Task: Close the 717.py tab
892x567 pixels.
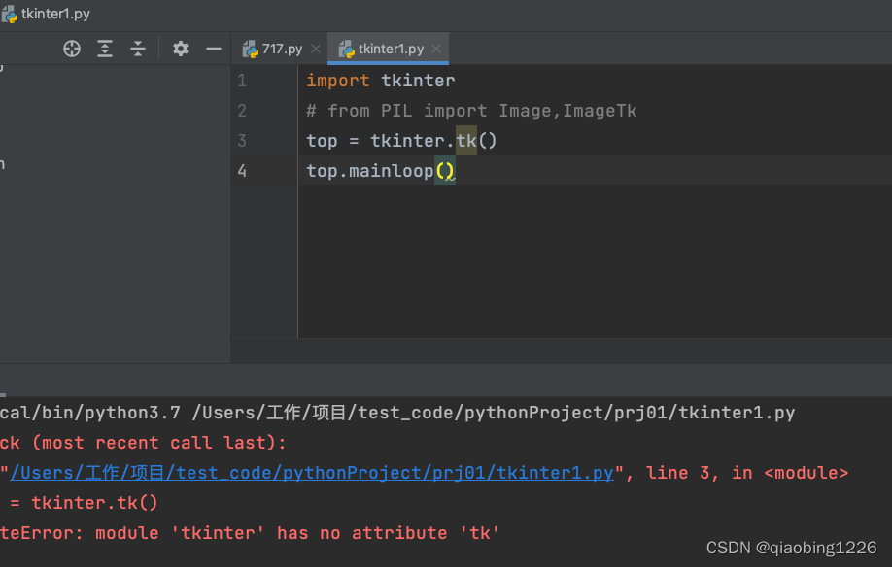Action: tap(315, 48)
